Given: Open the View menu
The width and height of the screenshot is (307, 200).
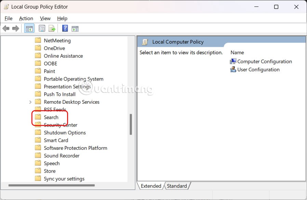Looking at the screenshot, I should (x=45, y=18).
